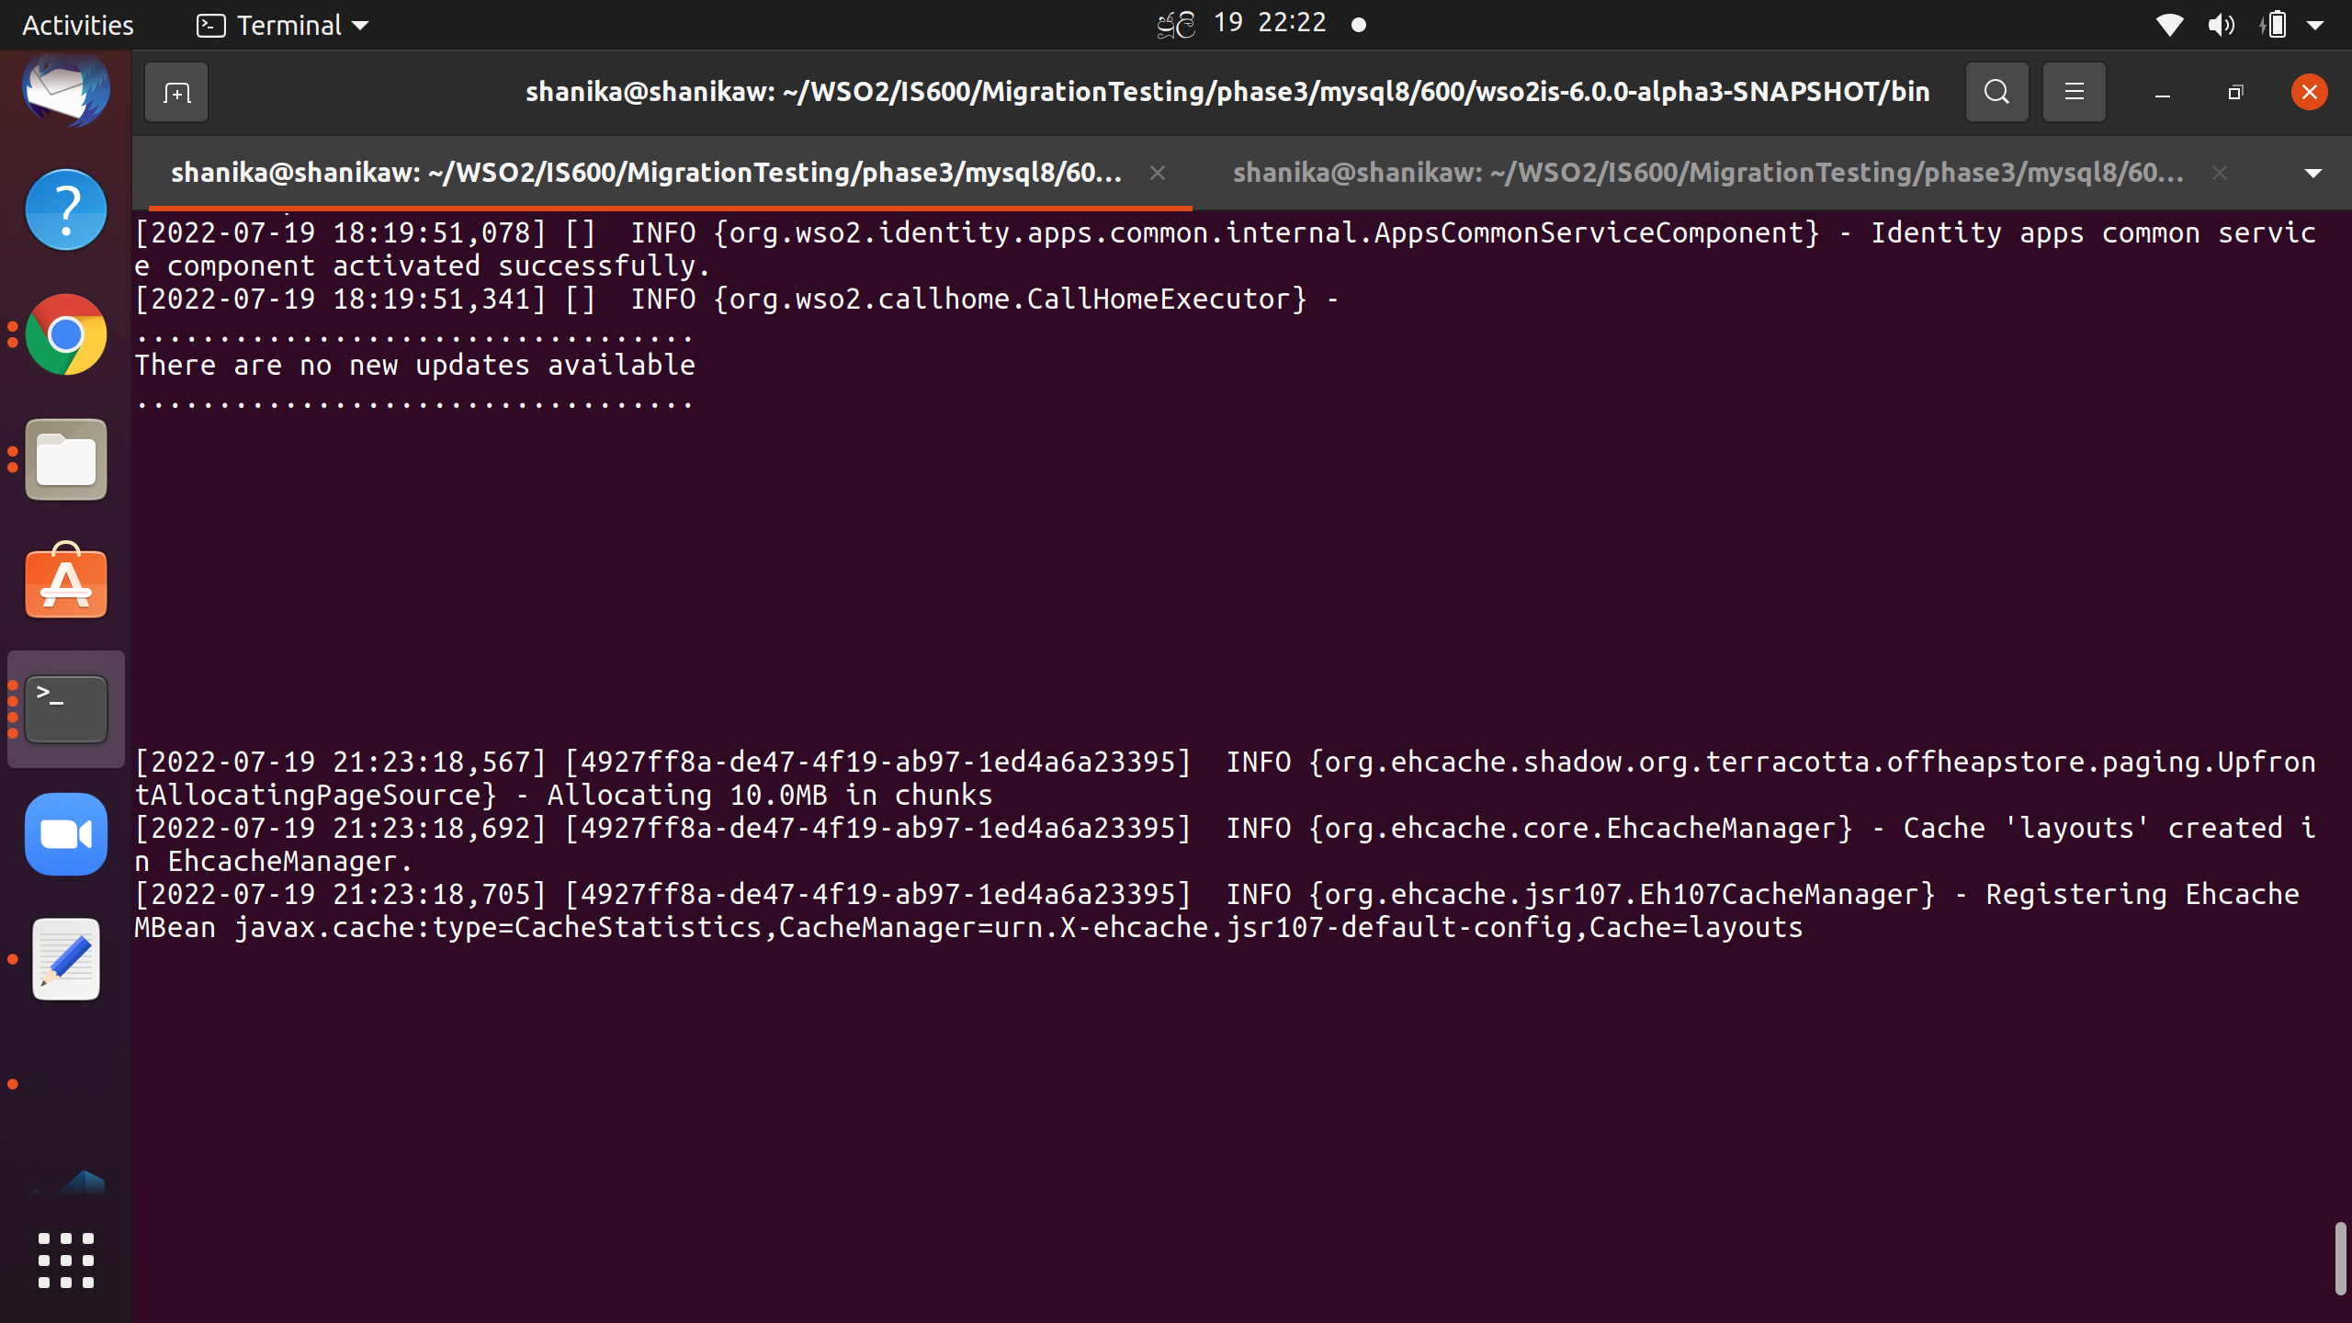Viewport: 2352px width, 1323px height.
Task: Open the Files manager in dock
Action: 66,459
